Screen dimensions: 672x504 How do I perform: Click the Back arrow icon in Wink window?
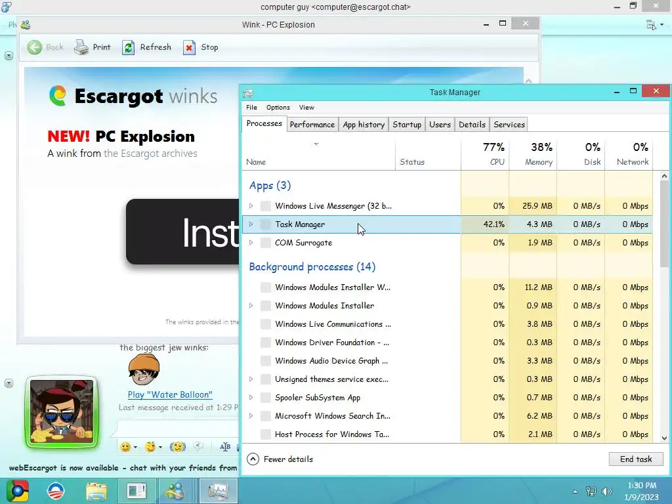[35, 47]
